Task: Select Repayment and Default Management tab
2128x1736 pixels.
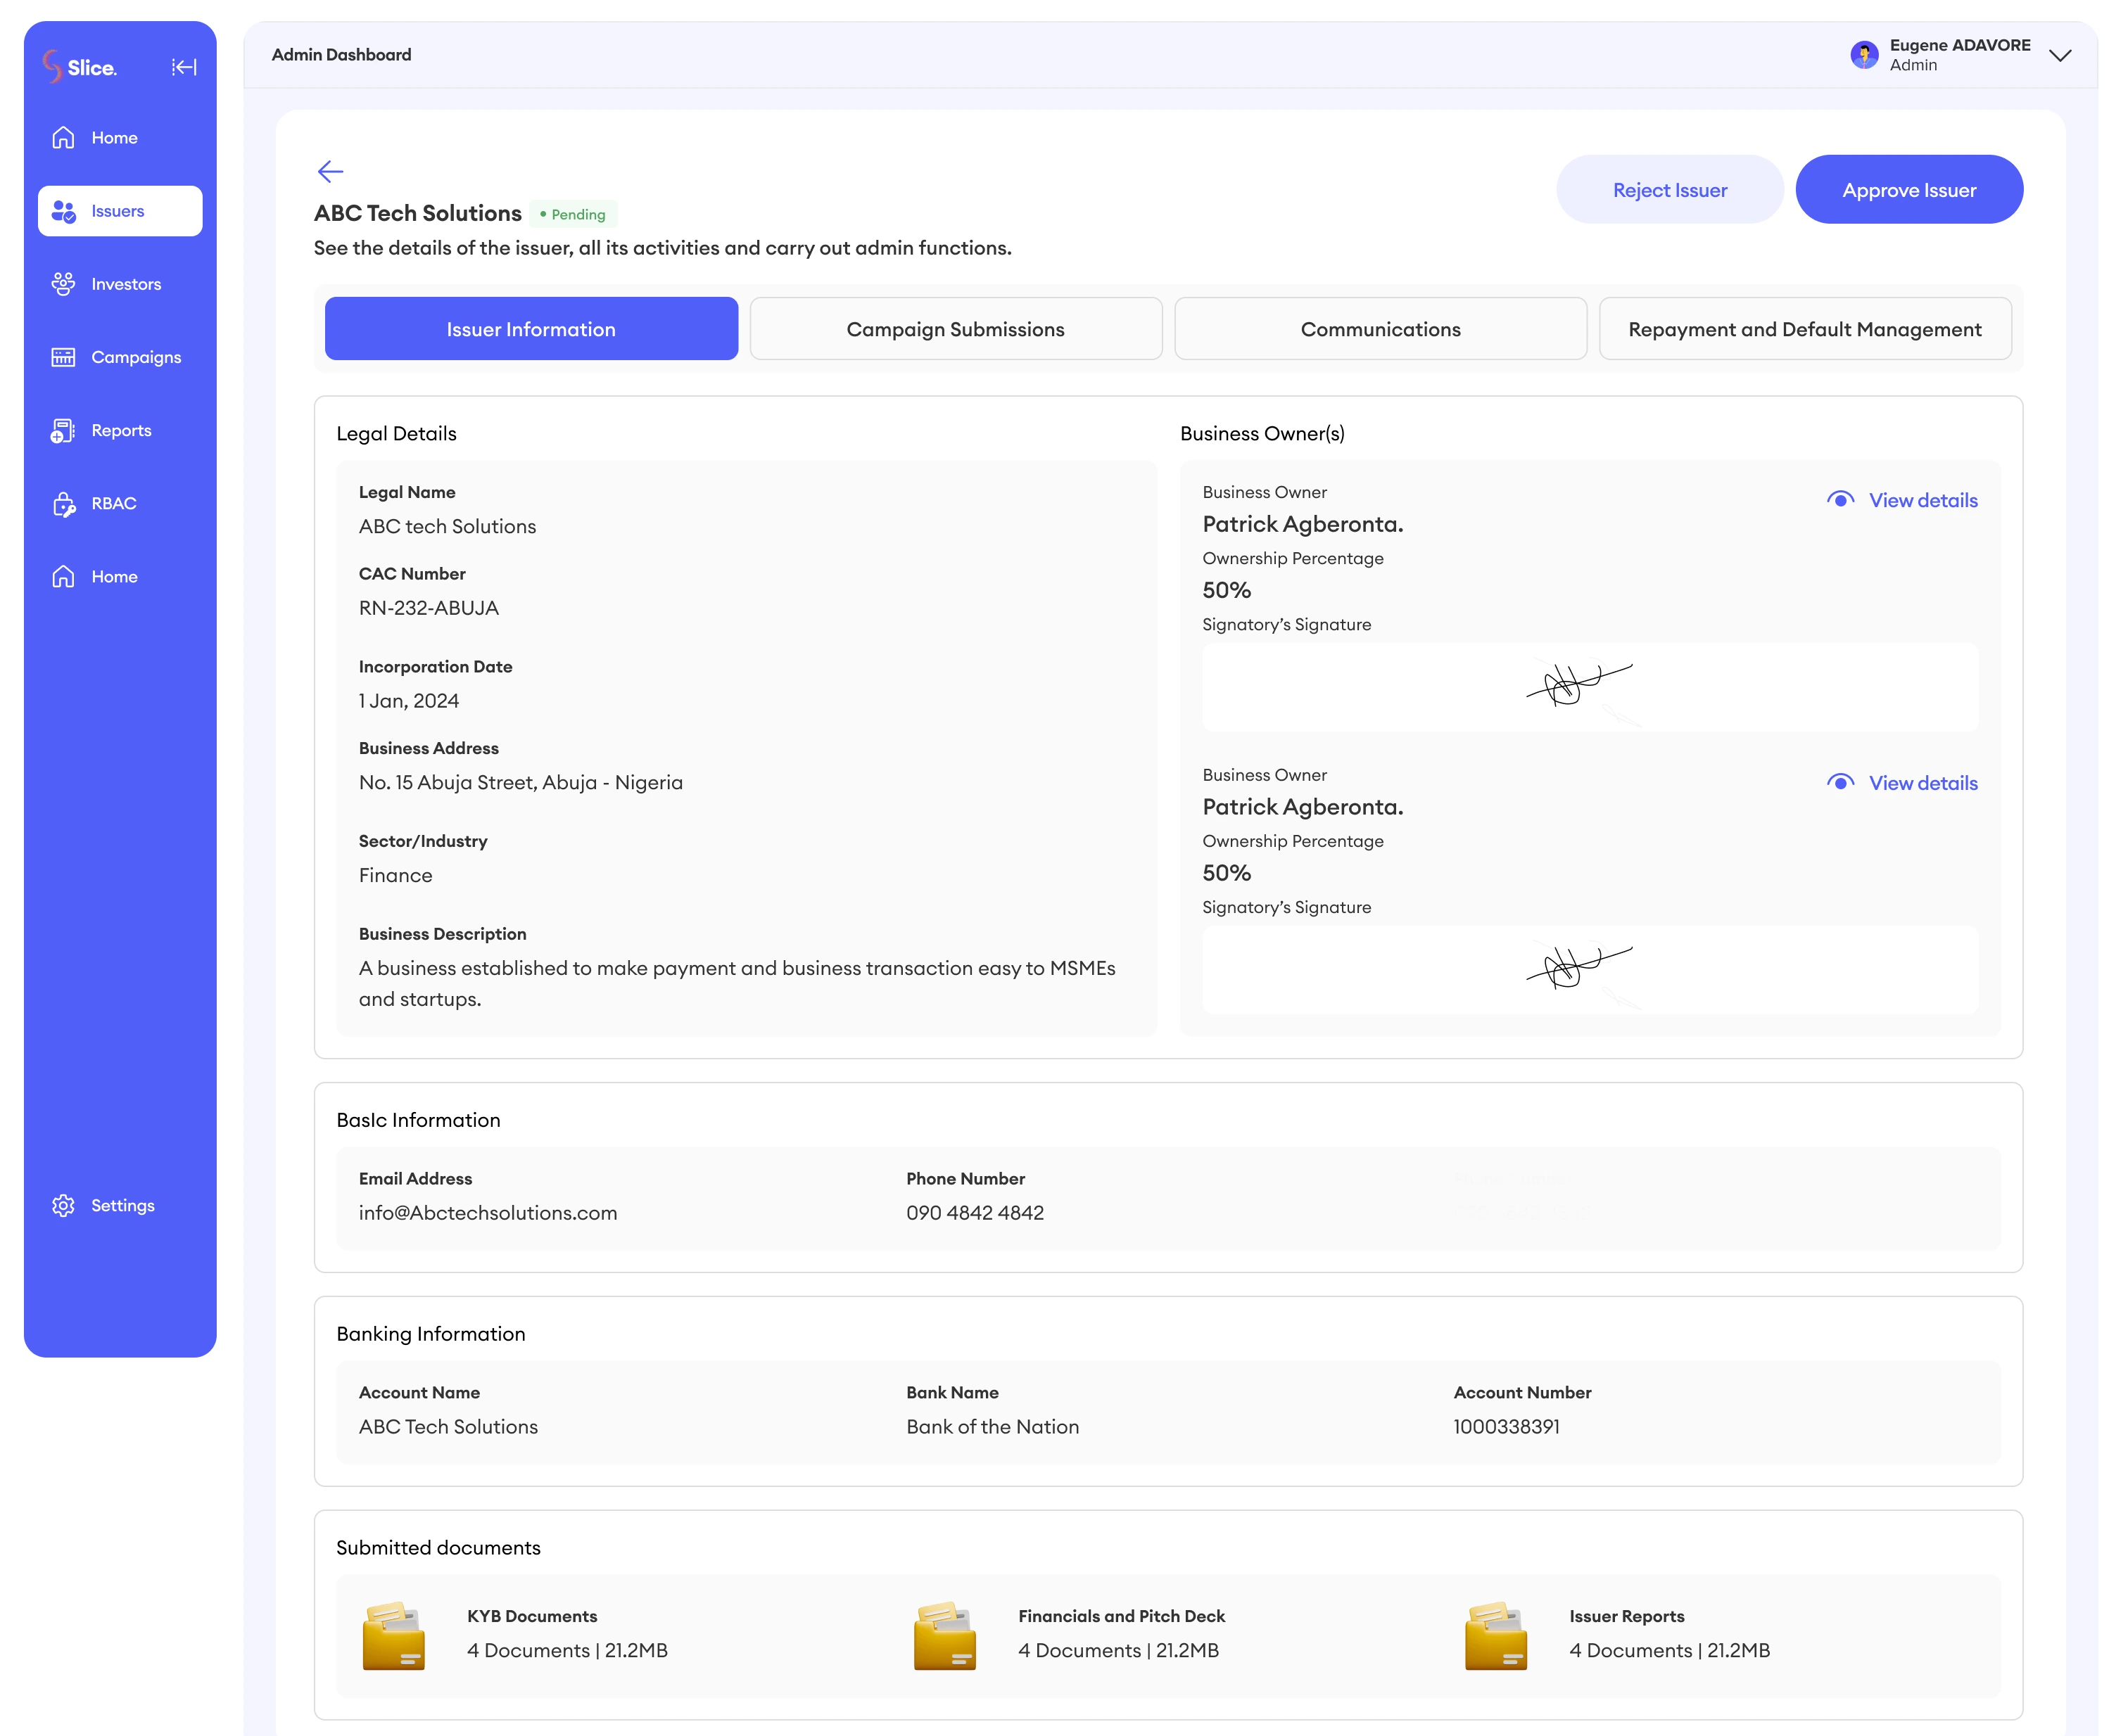Action: pos(1804,329)
